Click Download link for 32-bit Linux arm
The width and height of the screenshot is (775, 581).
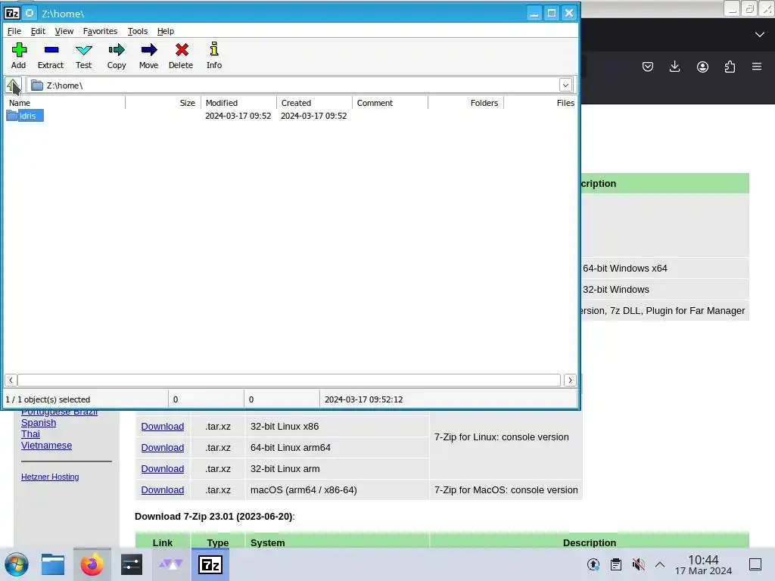(x=163, y=469)
